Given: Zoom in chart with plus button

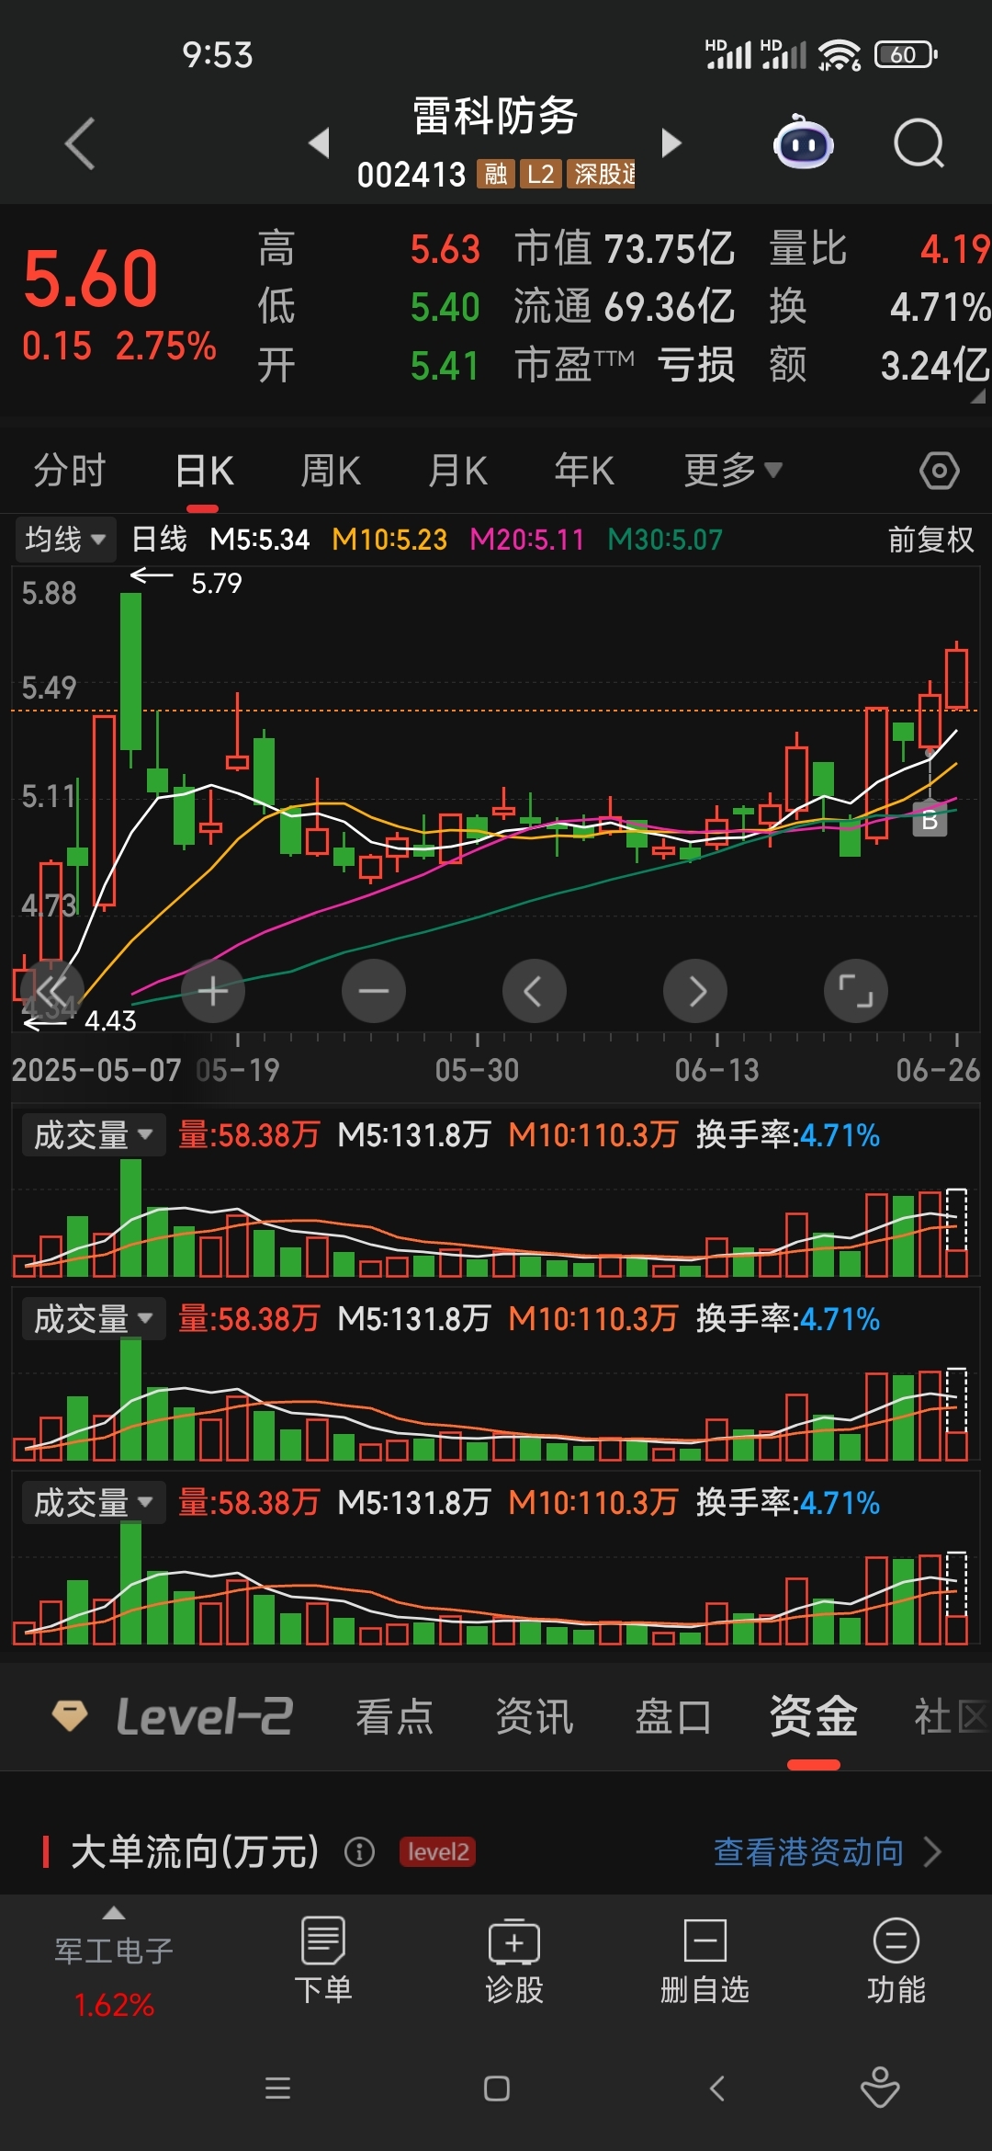Looking at the screenshot, I should click(213, 991).
